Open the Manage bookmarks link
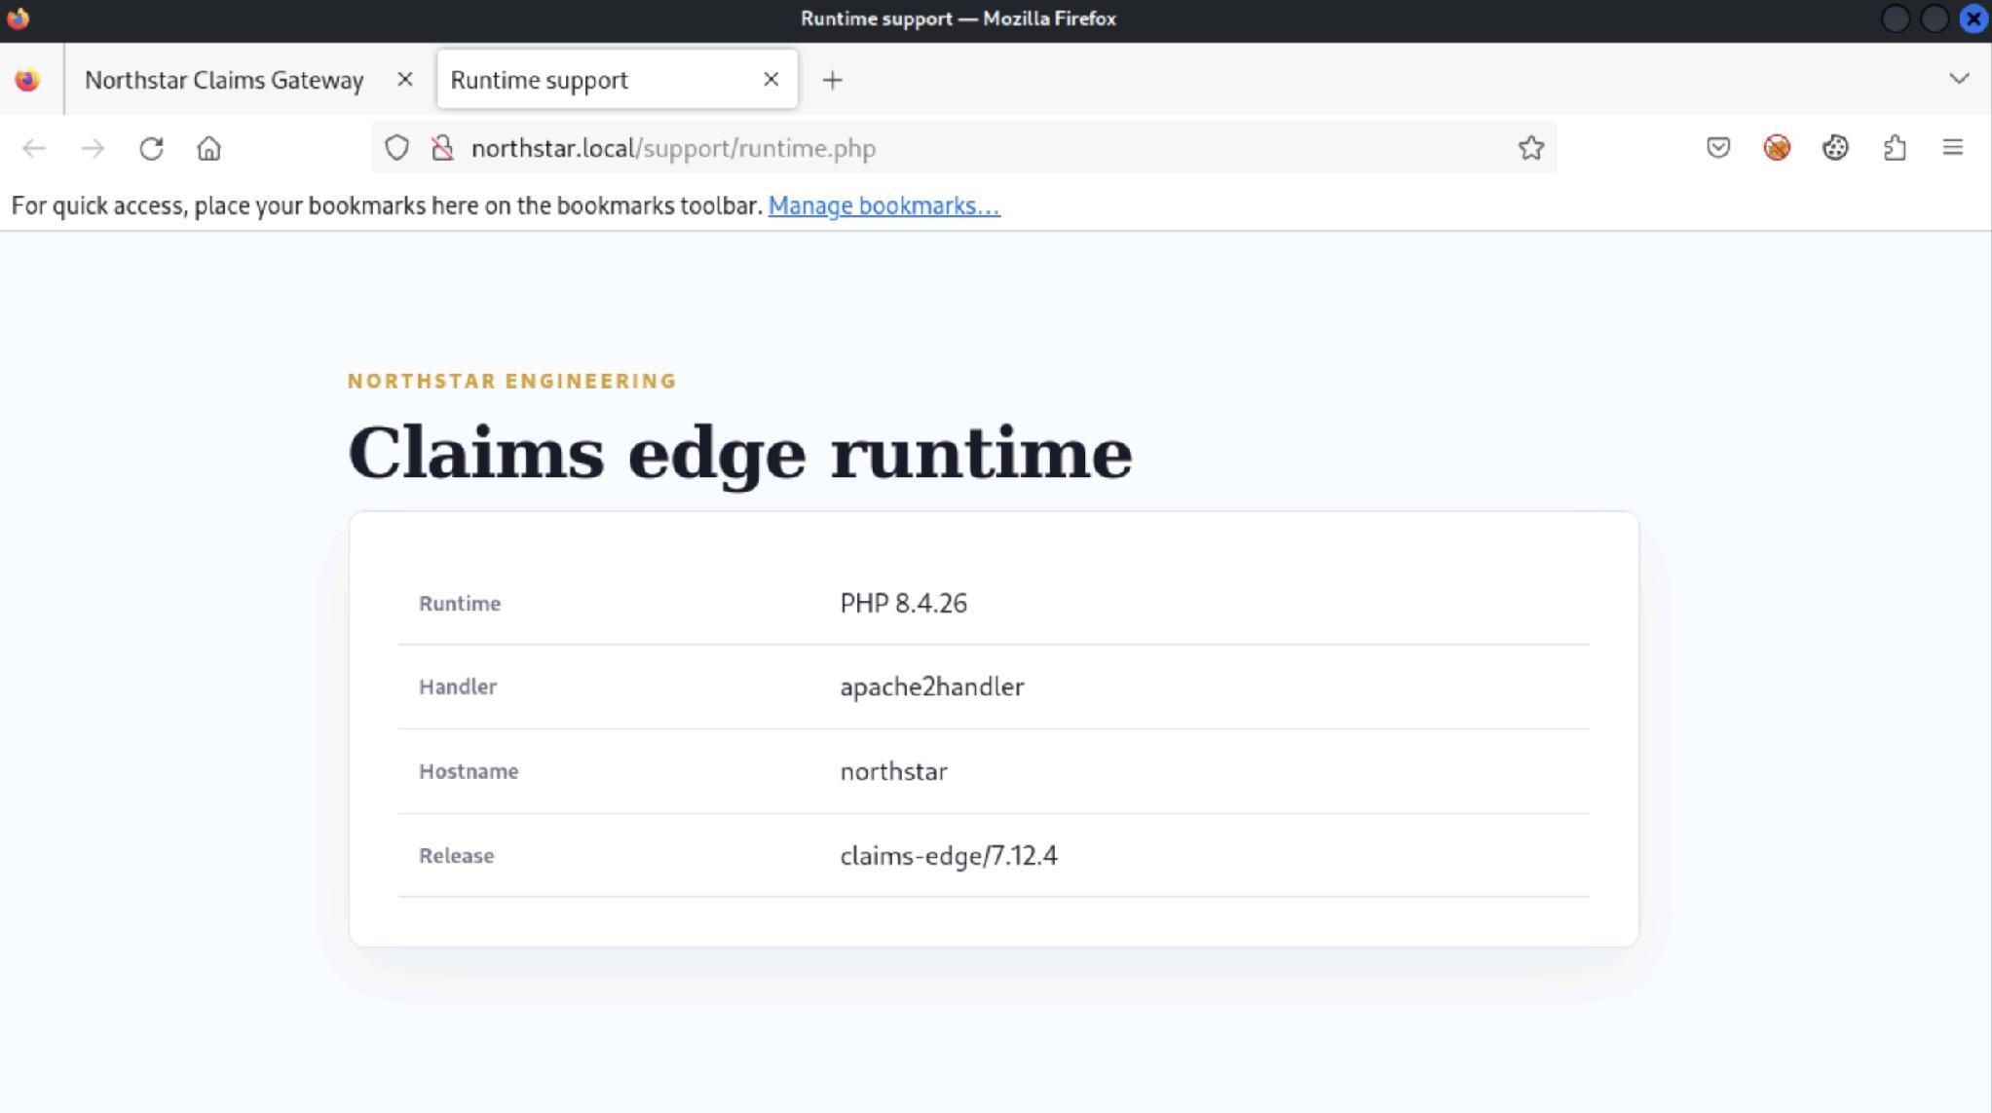This screenshot has height=1113, width=1992. (883, 205)
